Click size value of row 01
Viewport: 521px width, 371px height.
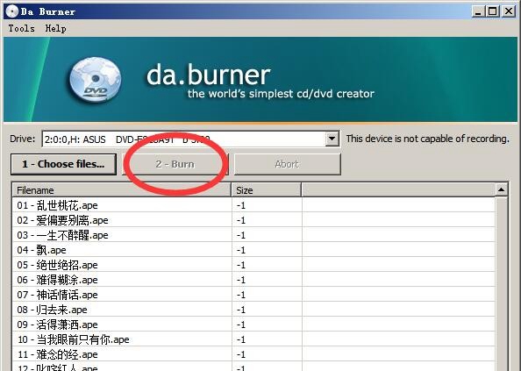[x=241, y=205]
